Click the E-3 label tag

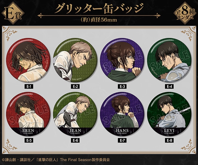(x=122, y=87)
